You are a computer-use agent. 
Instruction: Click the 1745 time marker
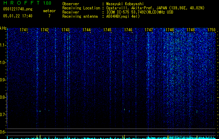(x=107, y=30)
